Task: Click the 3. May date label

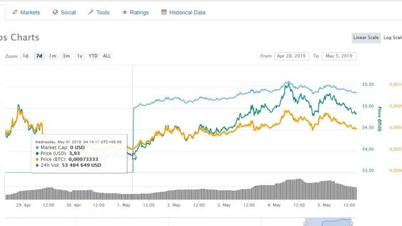Action: 224,205
